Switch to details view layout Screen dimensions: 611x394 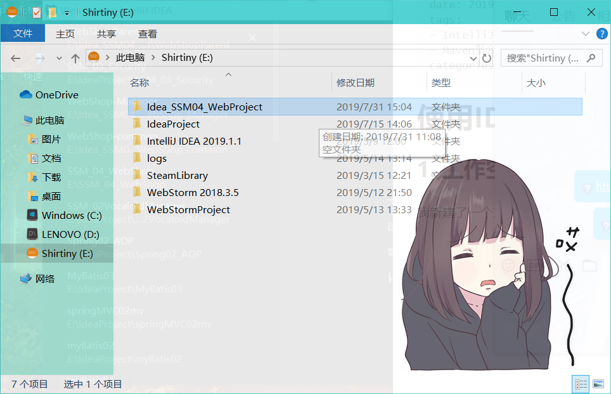tap(581, 384)
